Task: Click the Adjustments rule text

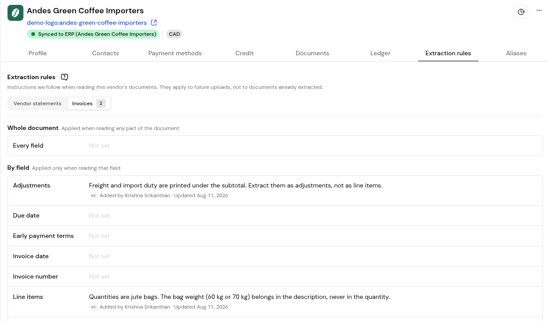Action: coord(236,185)
